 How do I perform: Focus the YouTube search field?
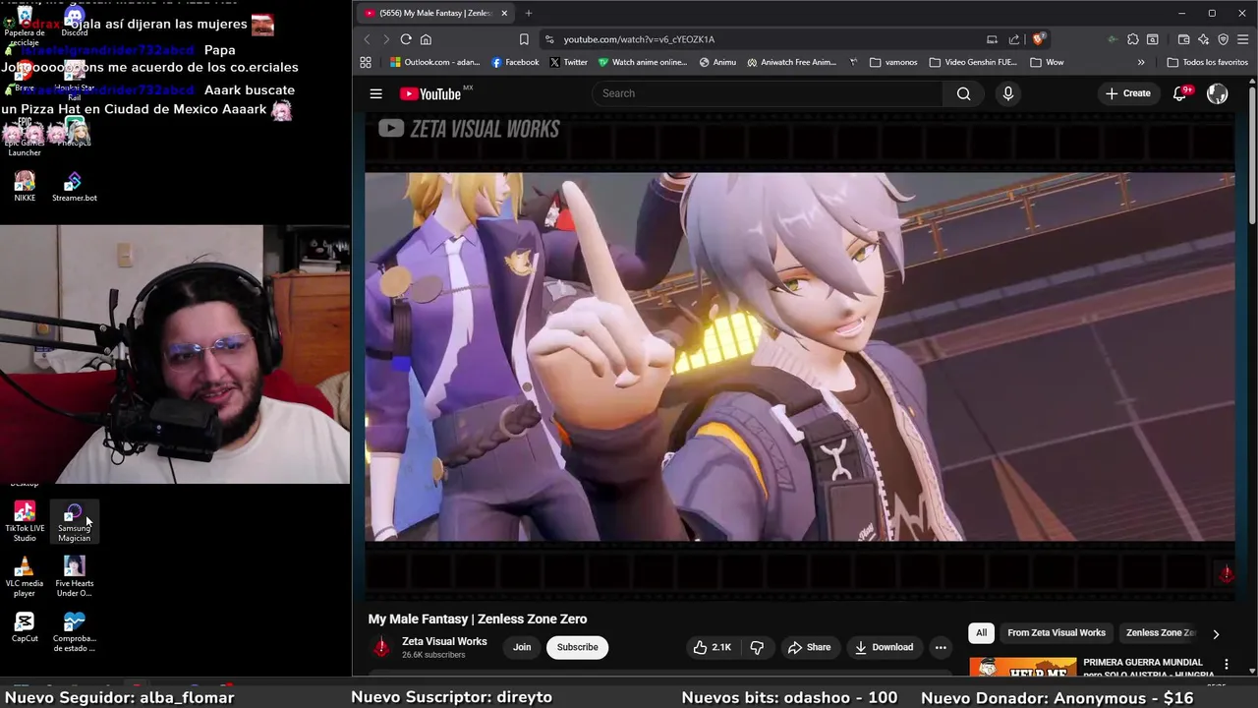767,93
